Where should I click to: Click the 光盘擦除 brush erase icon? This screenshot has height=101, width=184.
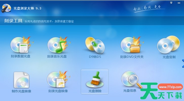pos(95,80)
